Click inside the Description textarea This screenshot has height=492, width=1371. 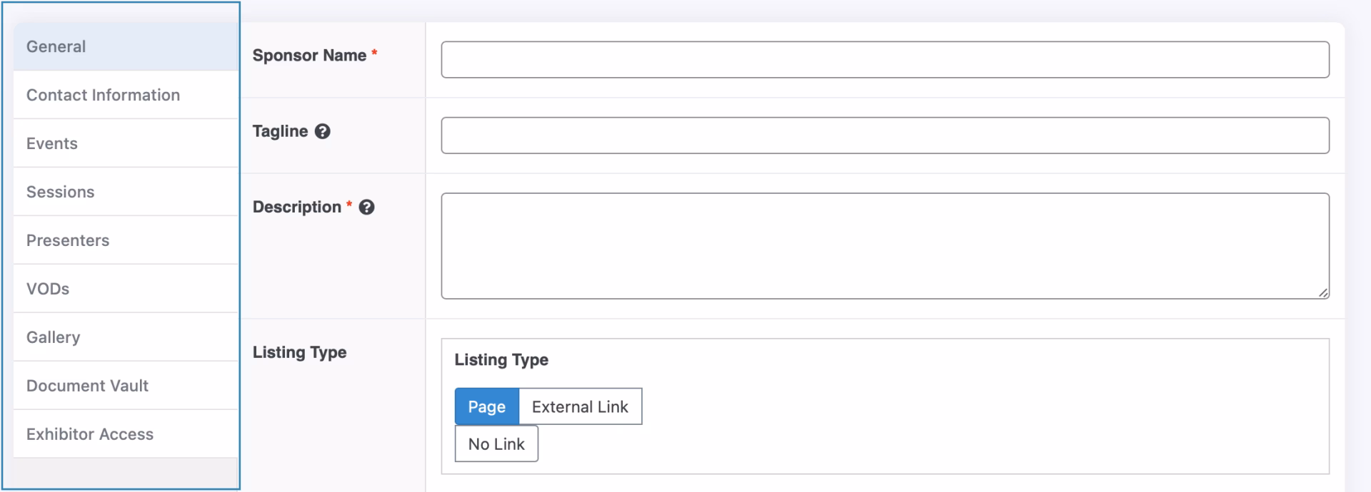[885, 245]
